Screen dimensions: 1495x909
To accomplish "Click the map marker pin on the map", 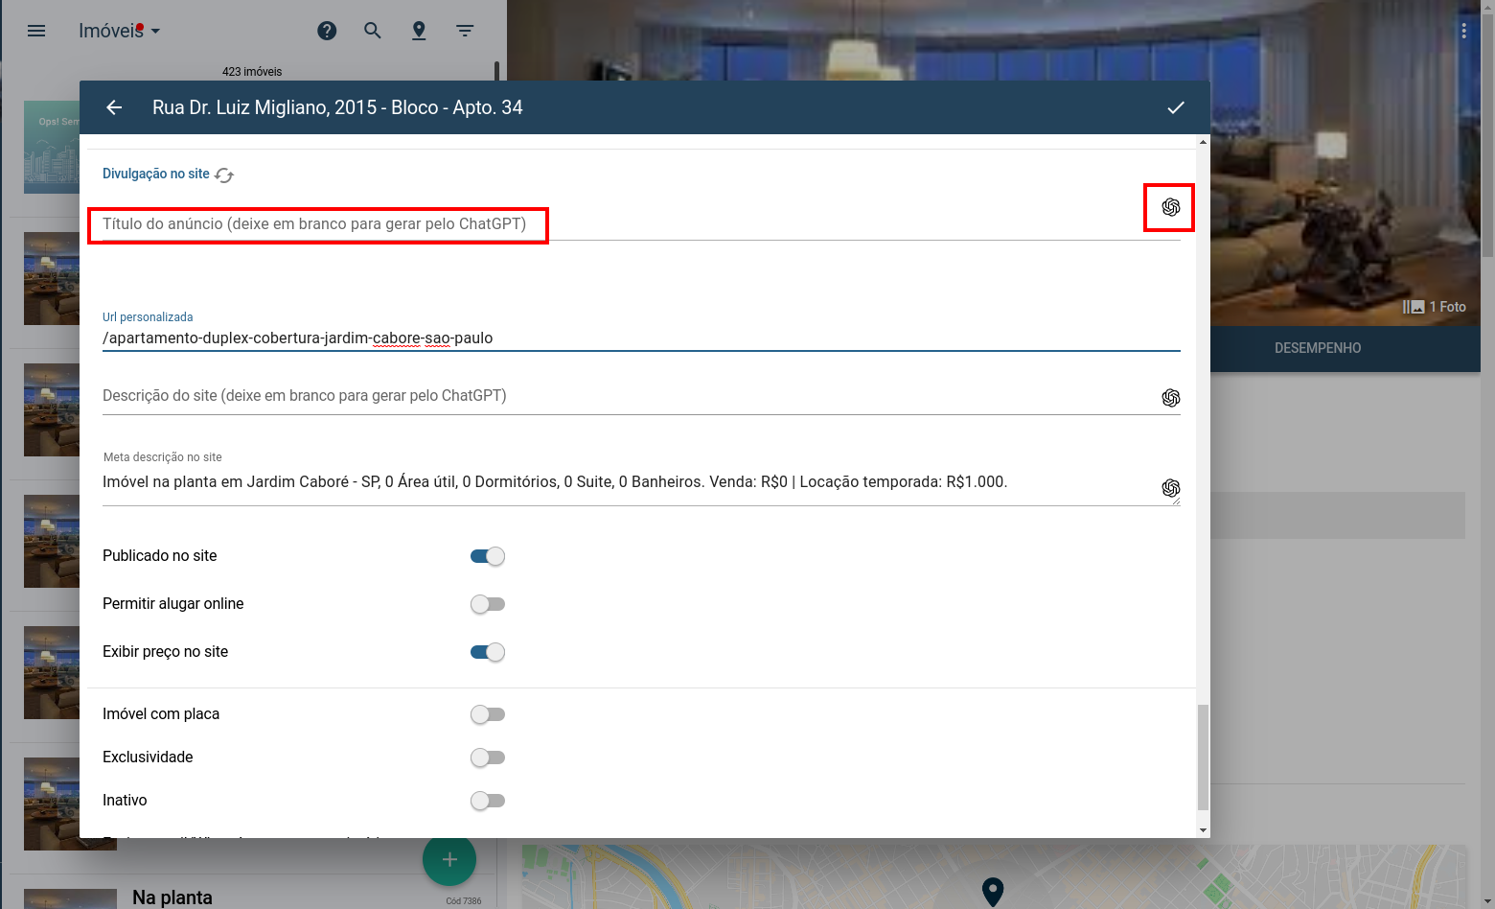I will 993,892.
